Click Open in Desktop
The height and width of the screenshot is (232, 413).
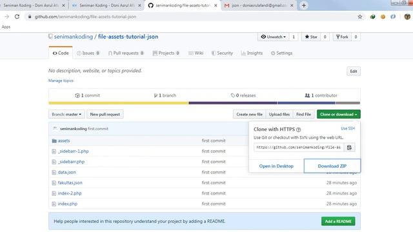click(x=276, y=166)
